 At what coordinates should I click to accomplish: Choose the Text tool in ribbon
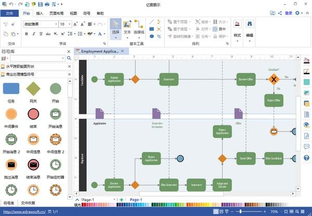pyautogui.click(x=127, y=27)
